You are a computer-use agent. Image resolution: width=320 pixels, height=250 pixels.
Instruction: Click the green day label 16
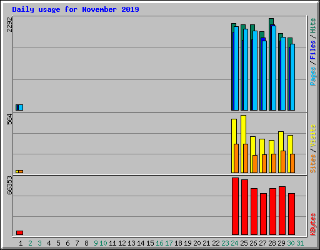click(159, 243)
